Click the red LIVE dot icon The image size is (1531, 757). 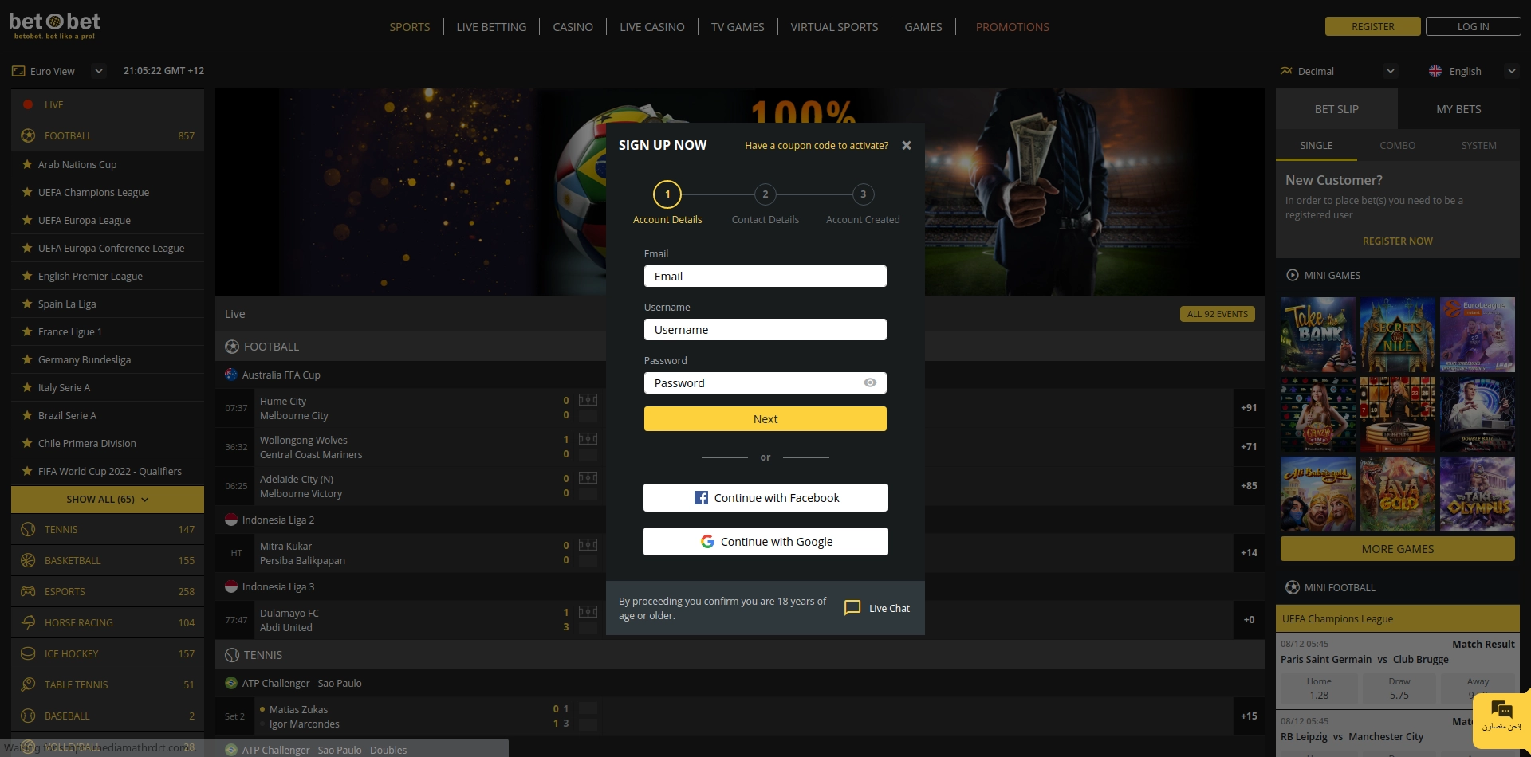tap(28, 104)
